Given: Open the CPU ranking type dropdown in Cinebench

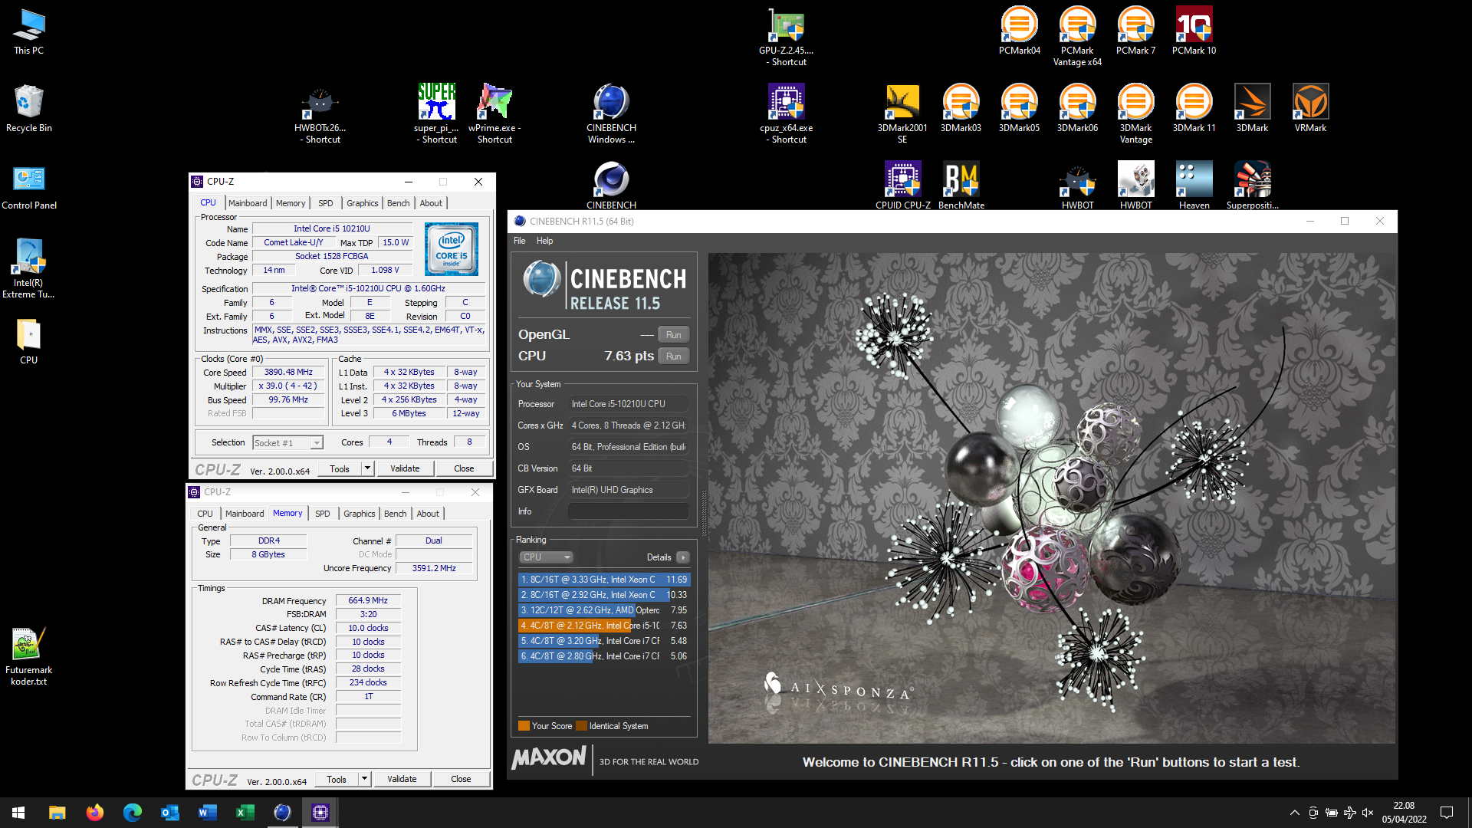Looking at the screenshot, I should tap(547, 557).
